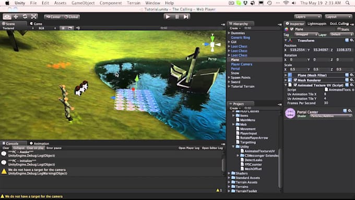The width and height of the screenshot is (355, 200).
Task: Click Open Player Log button
Action: pyautogui.click(x=189, y=148)
